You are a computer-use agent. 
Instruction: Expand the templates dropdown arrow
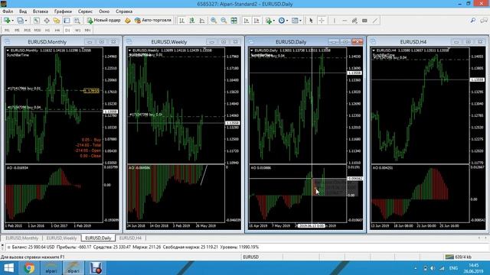300,21
